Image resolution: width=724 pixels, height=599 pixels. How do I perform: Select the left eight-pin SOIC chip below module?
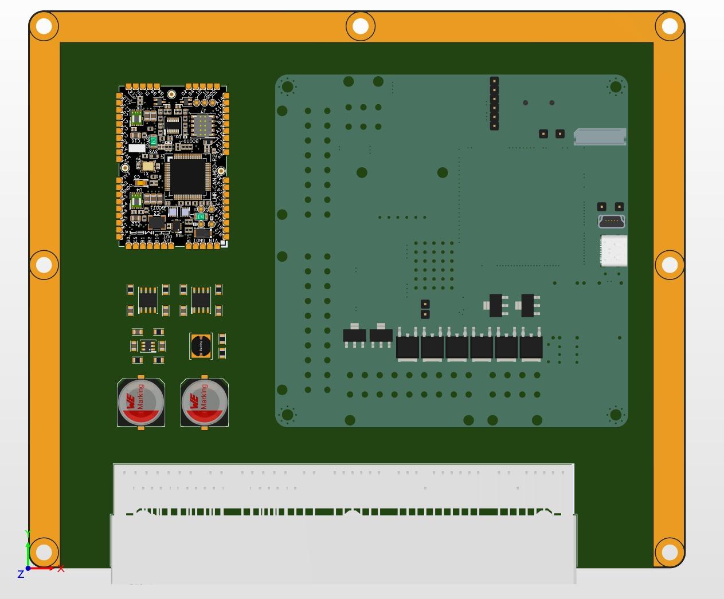tap(148, 299)
